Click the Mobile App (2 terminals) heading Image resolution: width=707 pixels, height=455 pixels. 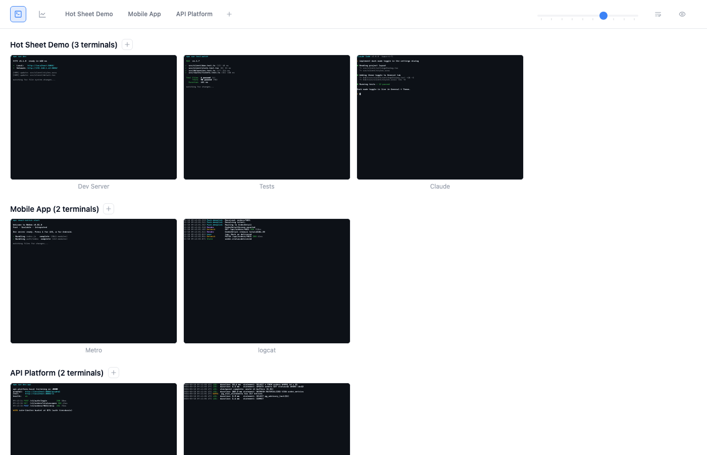(x=55, y=209)
